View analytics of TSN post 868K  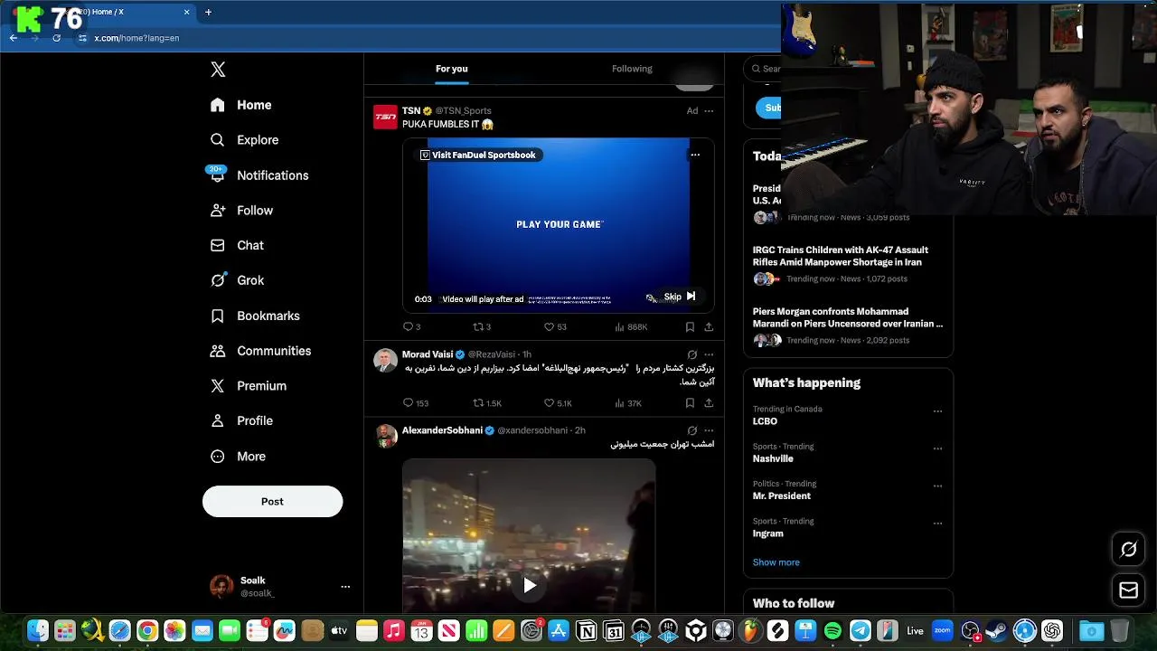tap(631, 326)
